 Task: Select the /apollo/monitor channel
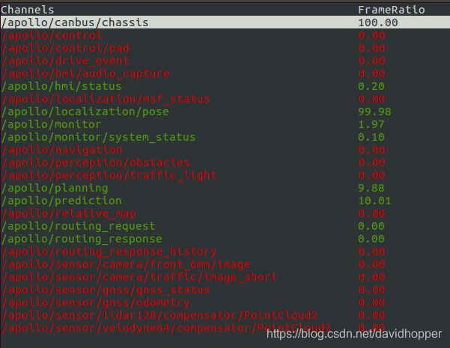[51, 124]
